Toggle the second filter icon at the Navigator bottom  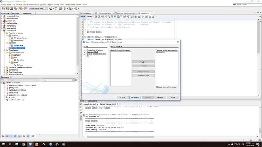click(x=7, y=136)
